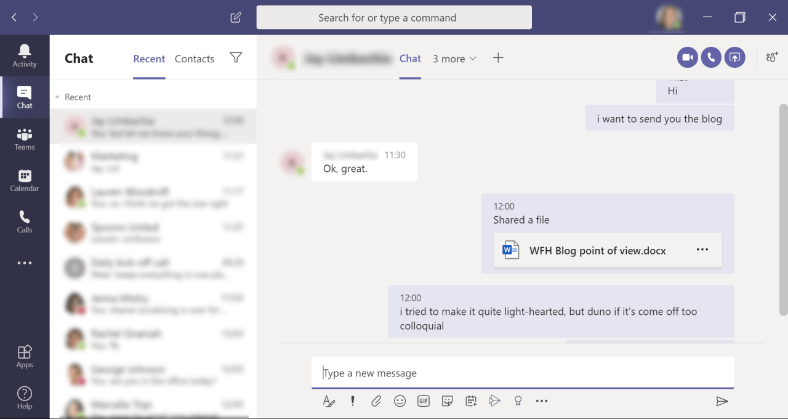Open the text Format options
Image resolution: width=788 pixels, height=419 pixels.
[329, 401]
